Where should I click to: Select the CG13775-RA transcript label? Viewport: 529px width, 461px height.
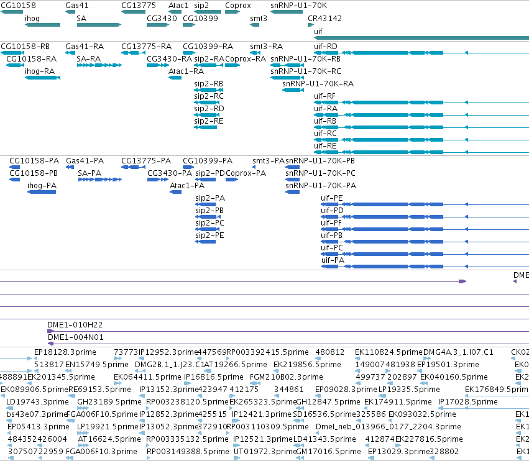(x=147, y=47)
